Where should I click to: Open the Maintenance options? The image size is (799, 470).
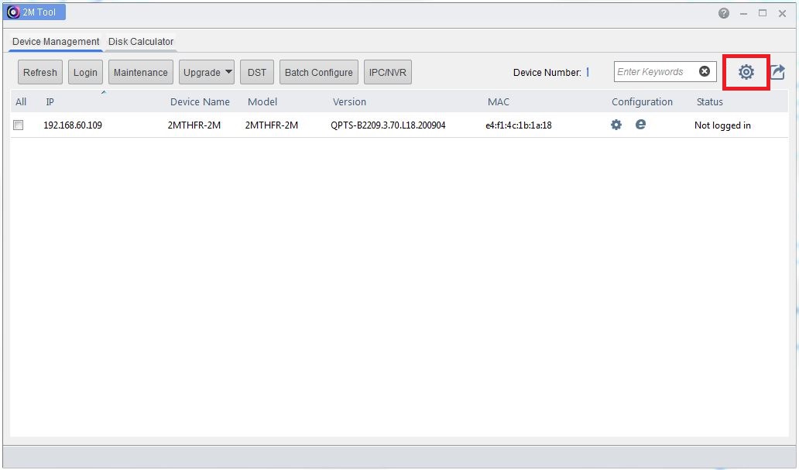click(x=141, y=72)
